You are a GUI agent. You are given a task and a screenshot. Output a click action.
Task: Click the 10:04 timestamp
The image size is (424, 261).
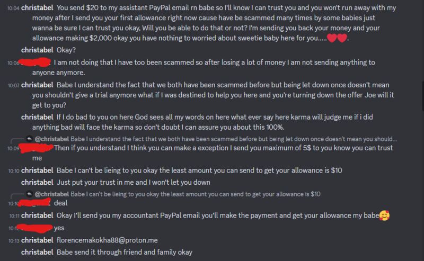pyautogui.click(x=14, y=8)
